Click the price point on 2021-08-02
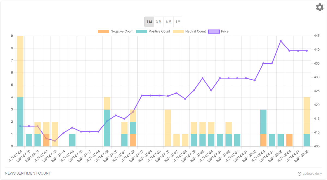Viewport: 327px width, 180px height. click(x=255, y=80)
